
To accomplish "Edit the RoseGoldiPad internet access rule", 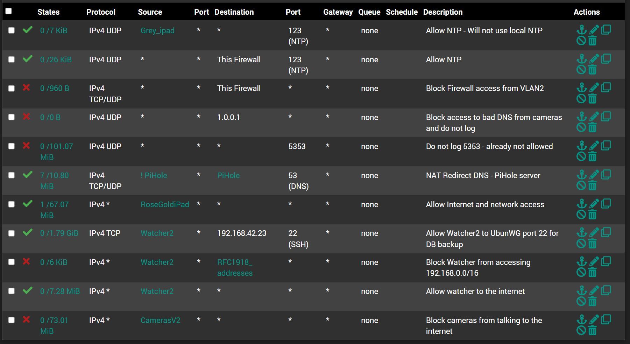I will pos(594,204).
